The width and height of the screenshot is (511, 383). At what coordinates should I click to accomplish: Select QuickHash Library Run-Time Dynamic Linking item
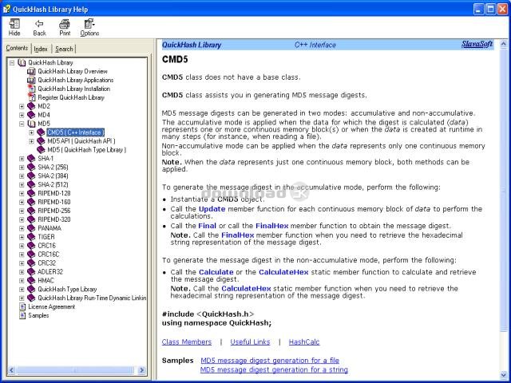pos(92,298)
